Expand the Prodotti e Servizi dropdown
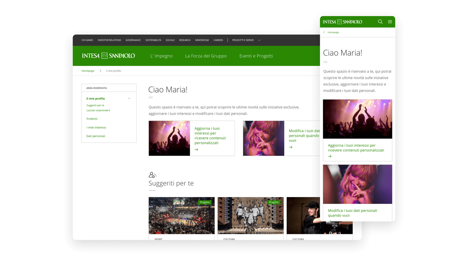This screenshot has height=257, width=470. coord(259,40)
